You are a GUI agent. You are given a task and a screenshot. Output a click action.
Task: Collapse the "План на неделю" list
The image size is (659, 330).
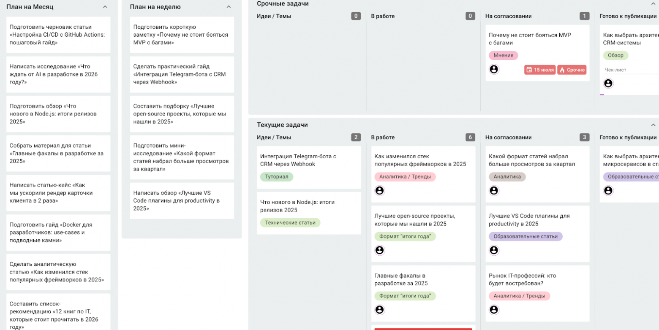tap(229, 7)
